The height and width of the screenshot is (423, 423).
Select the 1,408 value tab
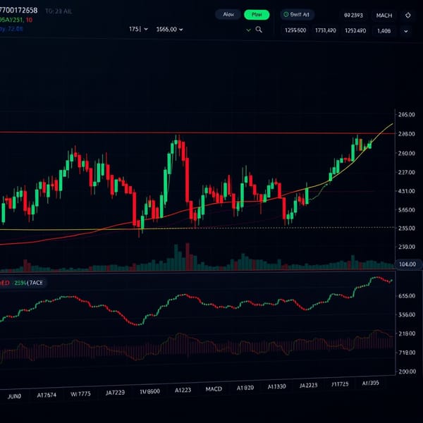[384, 31]
